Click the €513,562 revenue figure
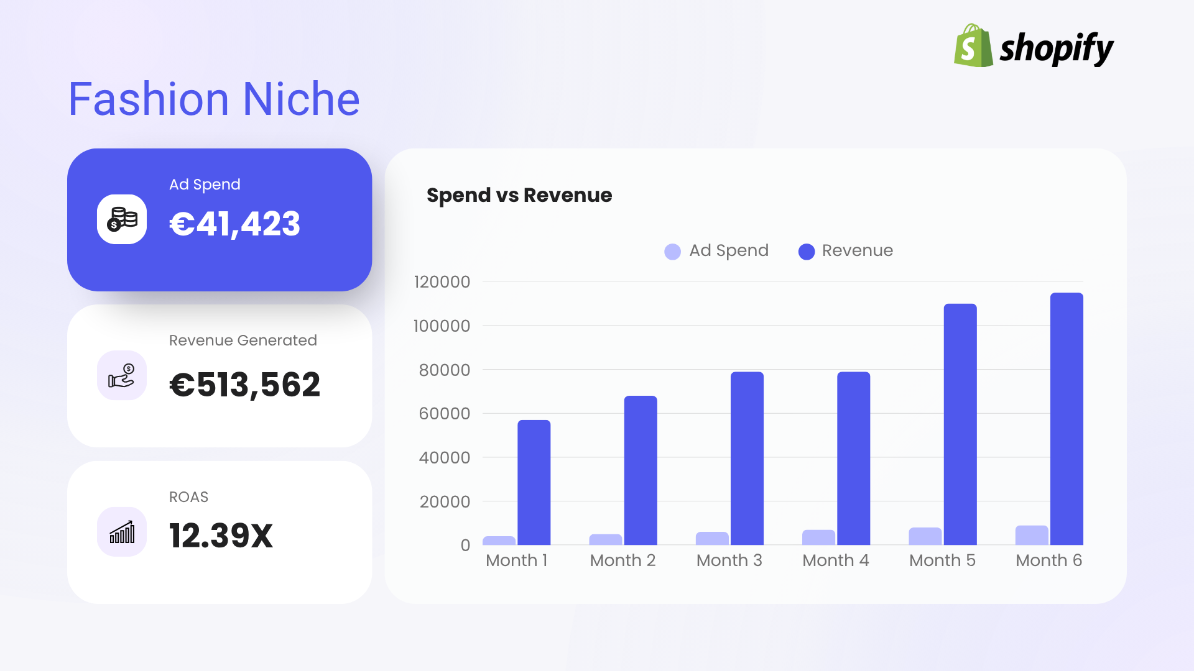The height and width of the screenshot is (671, 1194). click(244, 385)
